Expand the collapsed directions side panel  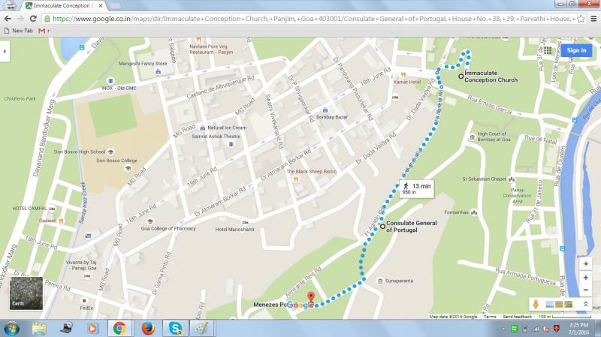pyautogui.click(x=5, y=50)
